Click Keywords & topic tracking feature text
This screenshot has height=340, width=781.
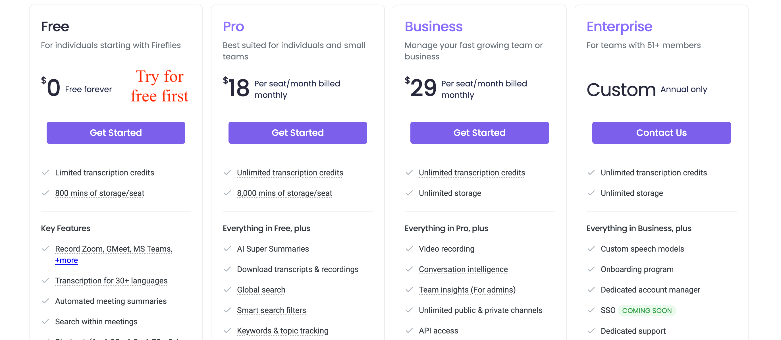pyautogui.click(x=283, y=331)
